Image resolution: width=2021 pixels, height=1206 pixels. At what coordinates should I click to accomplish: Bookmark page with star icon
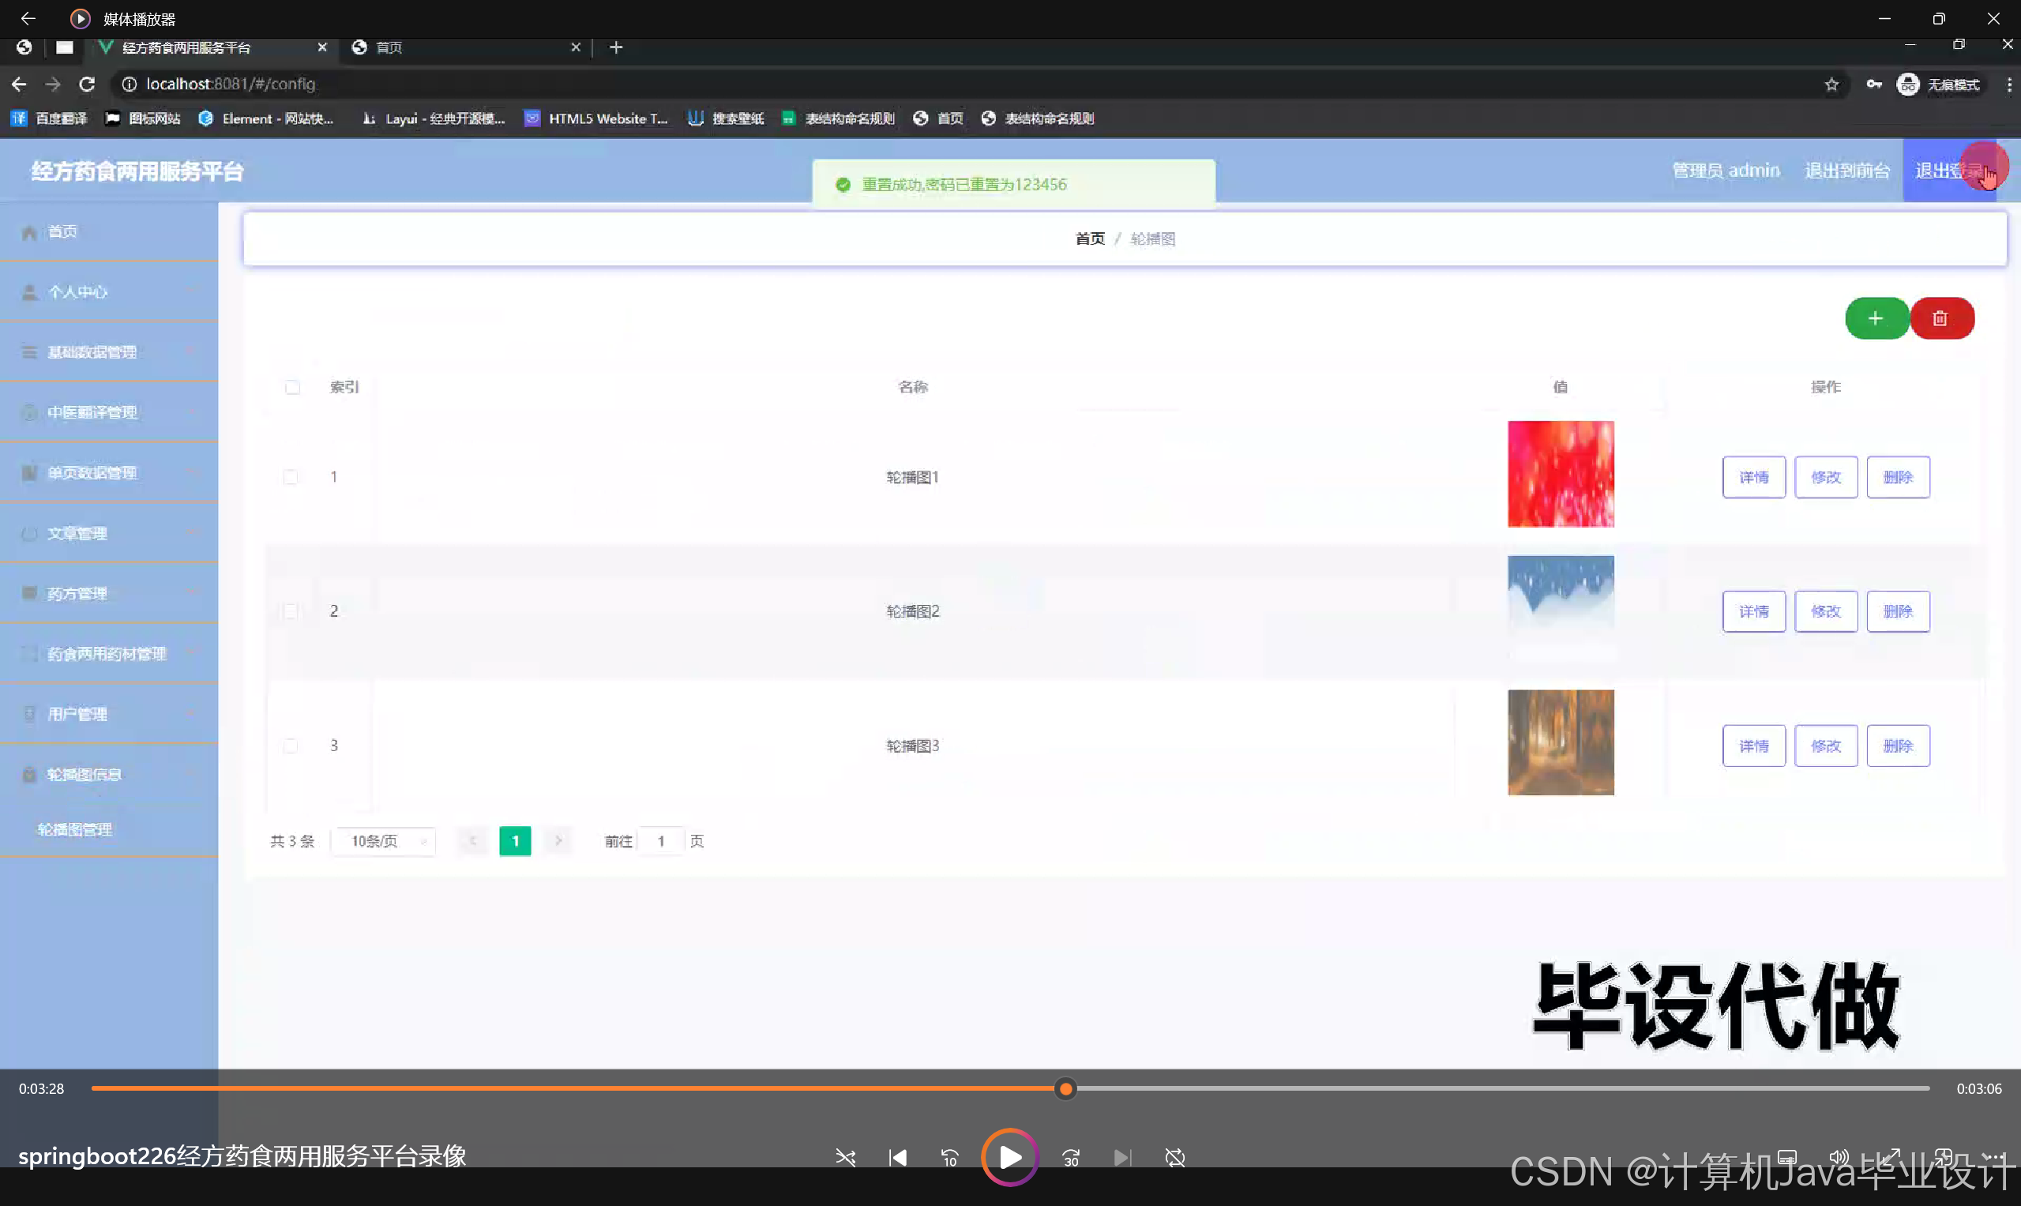tap(1831, 85)
